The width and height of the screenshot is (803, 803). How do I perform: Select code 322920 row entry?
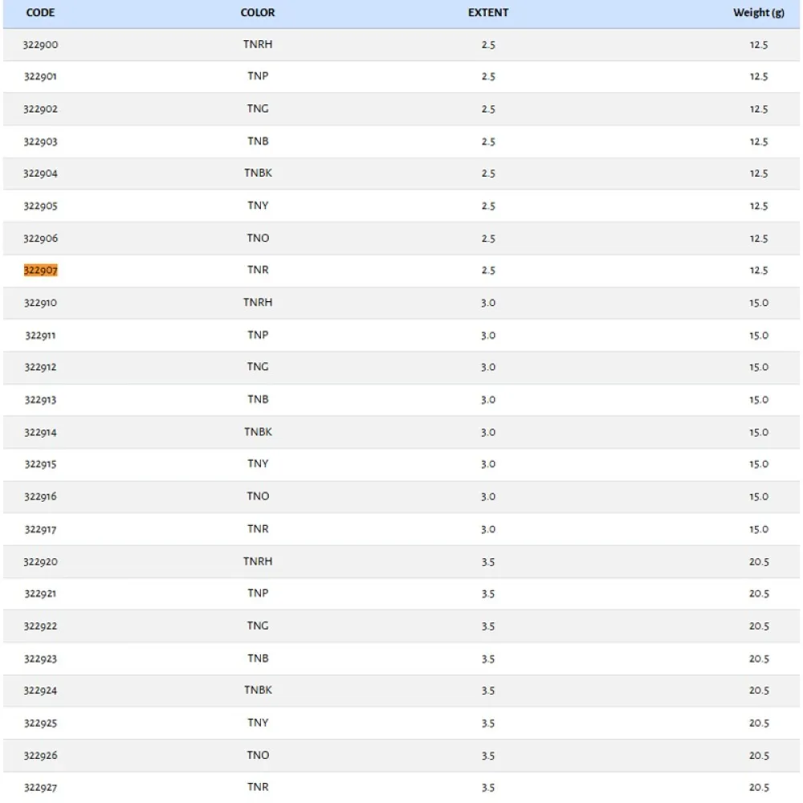[40, 562]
